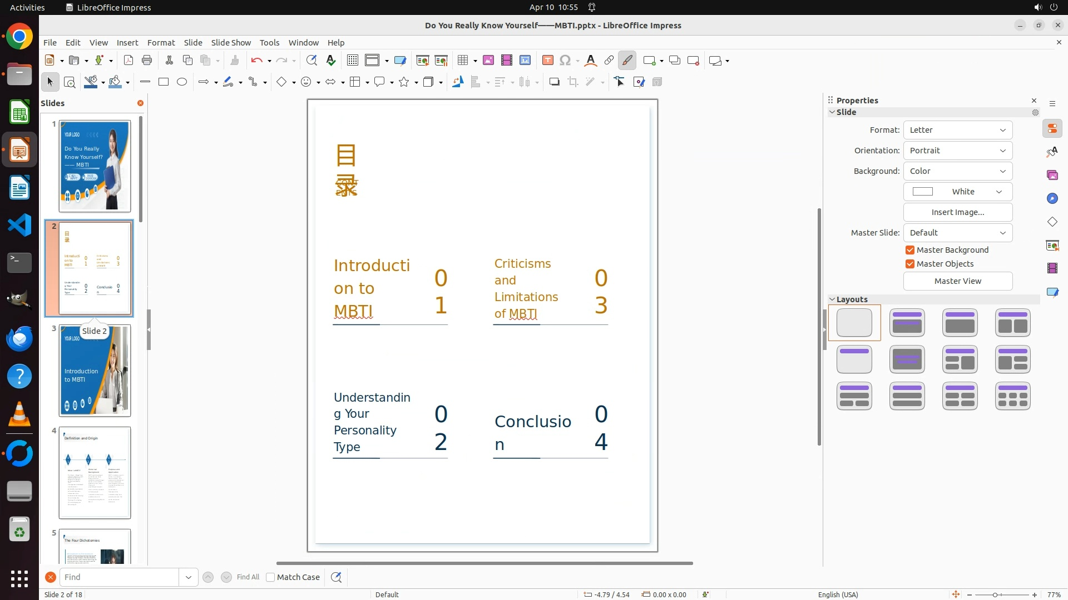Image resolution: width=1068 pixels, height=600 pixels.
Task: Uncheck the Master Objects checkbox
Action: (x=910, y=264)
